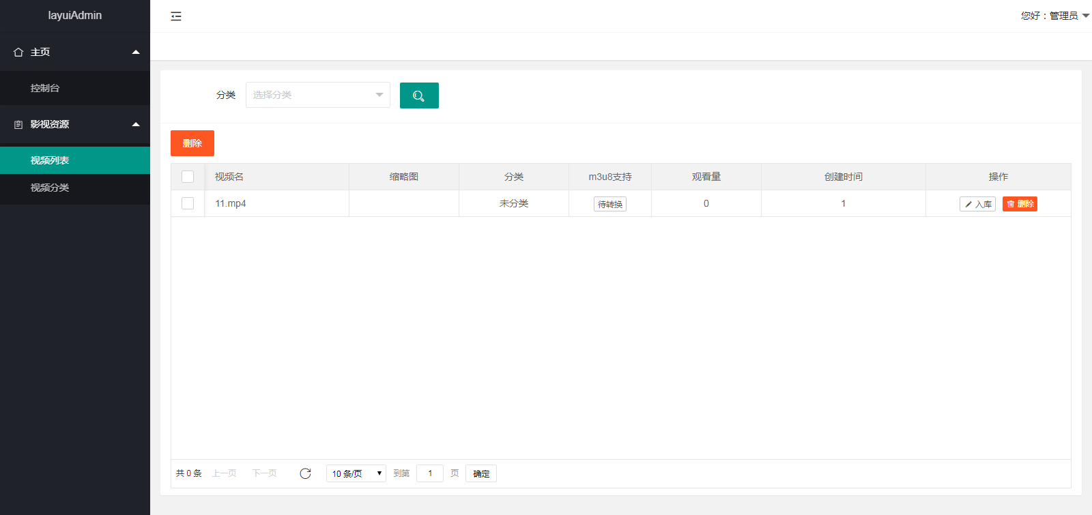Click the 下一页 pagination link
Viewport: 1092px width, 515px height.
(x=265, y=473)
